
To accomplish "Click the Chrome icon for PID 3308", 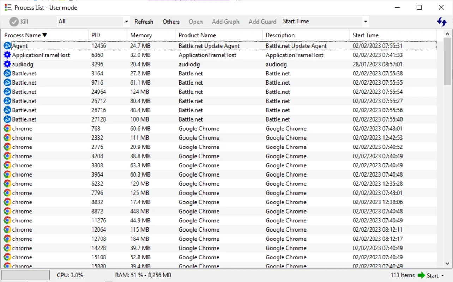I will [x=7, y=165].
